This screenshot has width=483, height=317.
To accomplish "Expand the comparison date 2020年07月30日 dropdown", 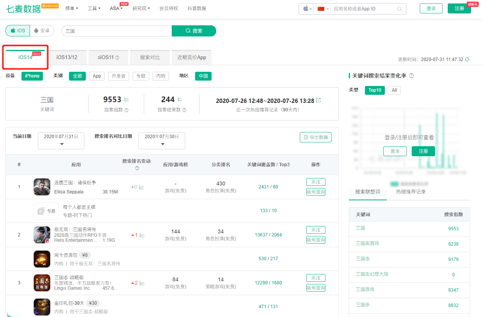I will point(162,140).
